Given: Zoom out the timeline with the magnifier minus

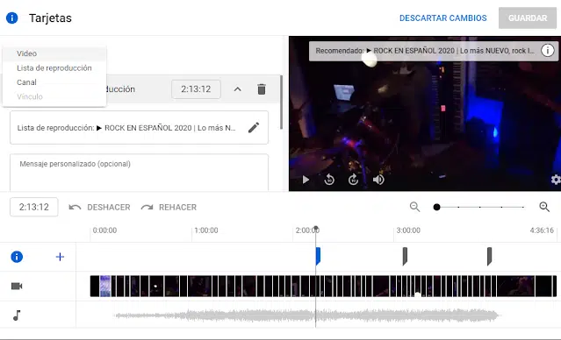Looking at the screenshot, I should pos(414,207).
